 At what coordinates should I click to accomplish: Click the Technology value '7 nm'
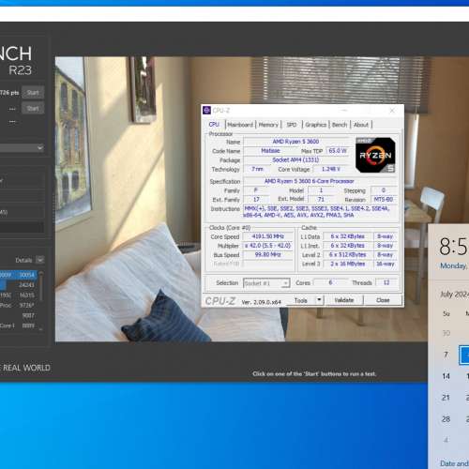257,169
